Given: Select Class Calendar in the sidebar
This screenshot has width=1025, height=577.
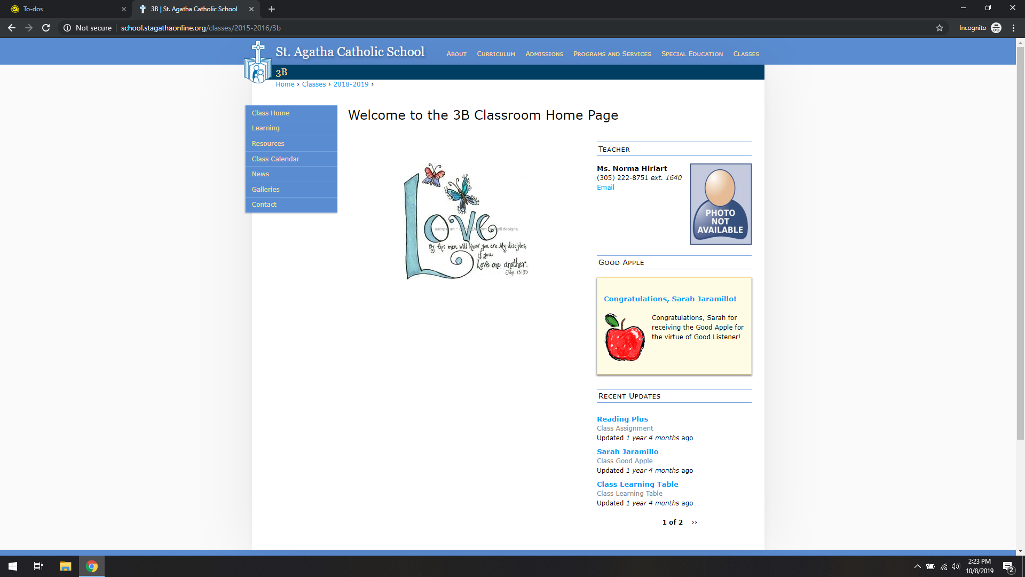Looking at the screenshot, I should (275, 159).
